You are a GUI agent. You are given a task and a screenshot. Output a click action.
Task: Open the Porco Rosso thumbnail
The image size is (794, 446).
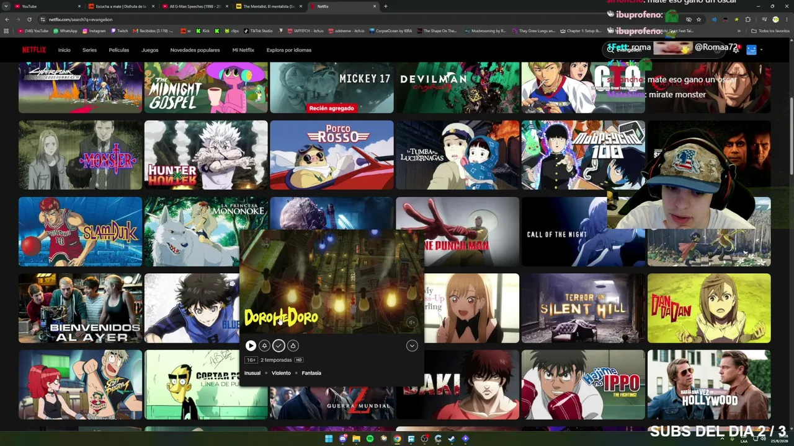(332, 155)
